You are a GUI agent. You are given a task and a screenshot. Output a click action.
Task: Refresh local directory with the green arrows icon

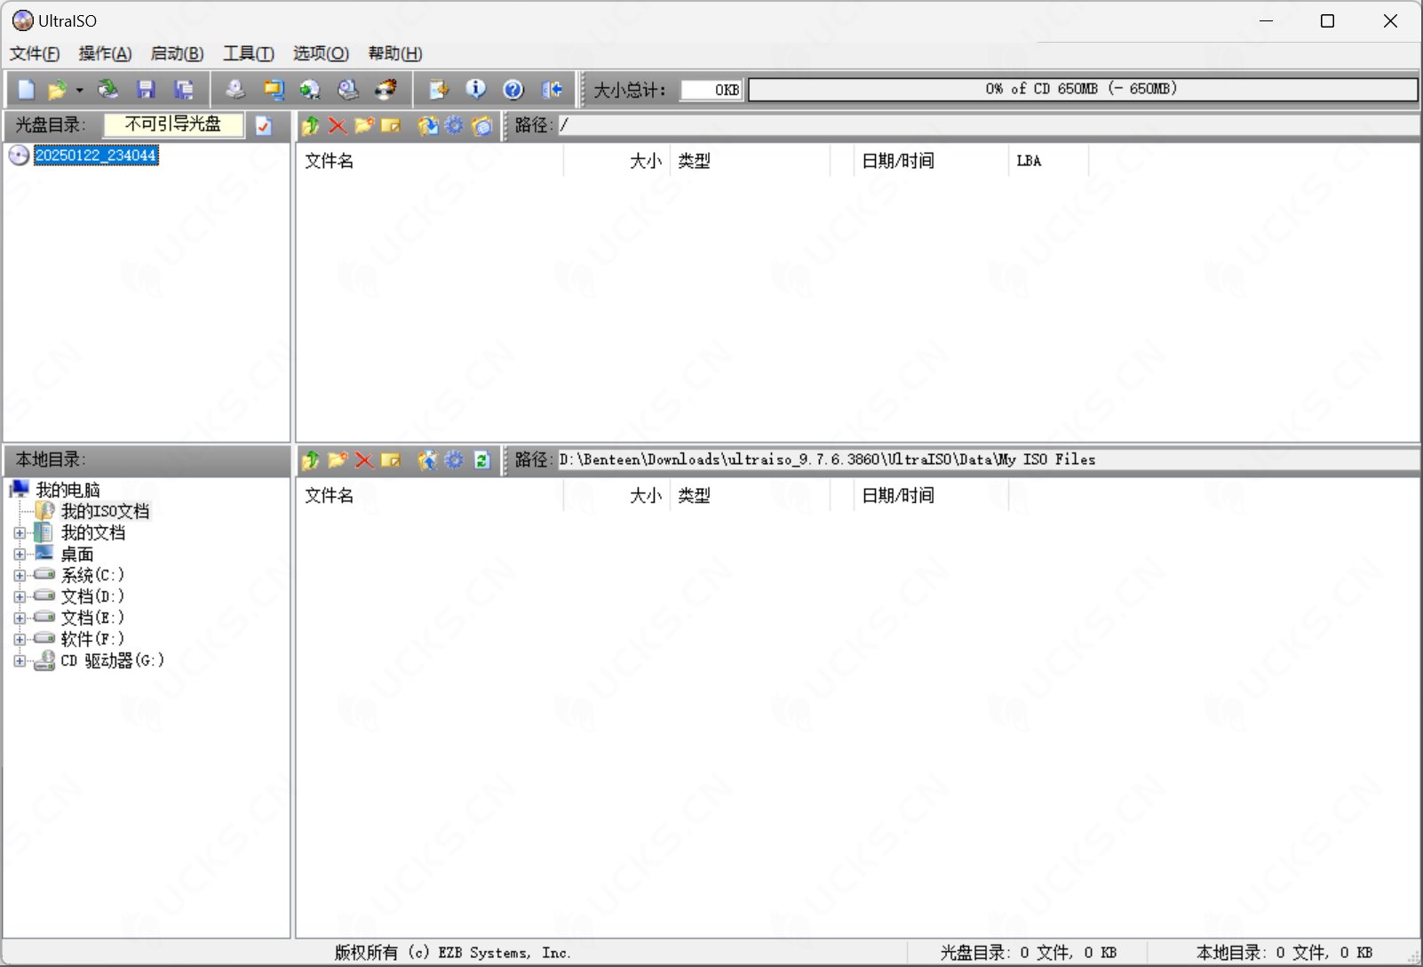coord(482,460)
